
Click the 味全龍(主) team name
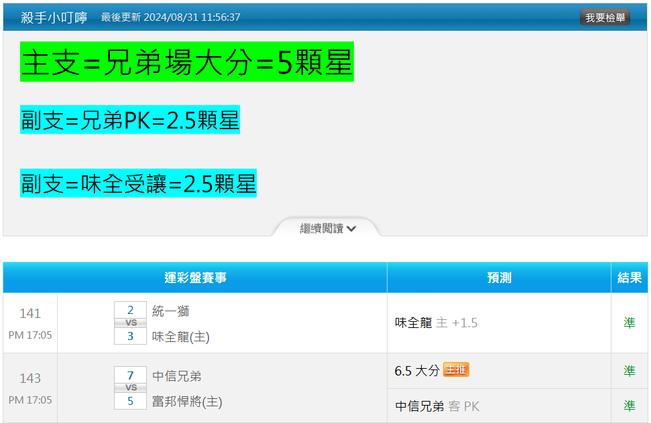[180, 337]
